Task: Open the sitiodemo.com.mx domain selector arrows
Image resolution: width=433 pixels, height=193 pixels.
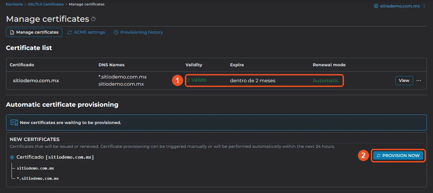Action: click(x=424, y=6)
